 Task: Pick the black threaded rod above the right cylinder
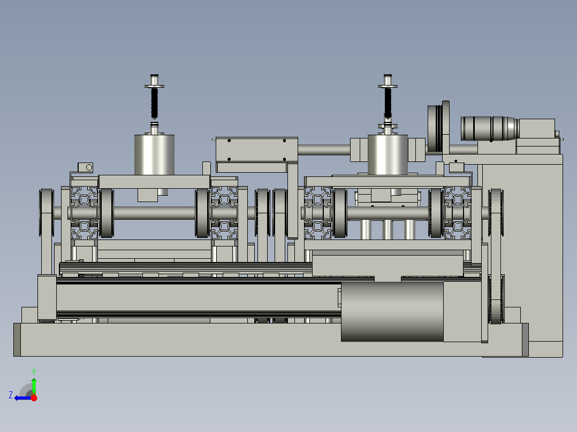tap(388, 103)
